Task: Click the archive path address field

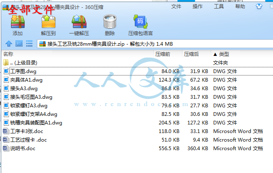Action: [x=155, y=44]
